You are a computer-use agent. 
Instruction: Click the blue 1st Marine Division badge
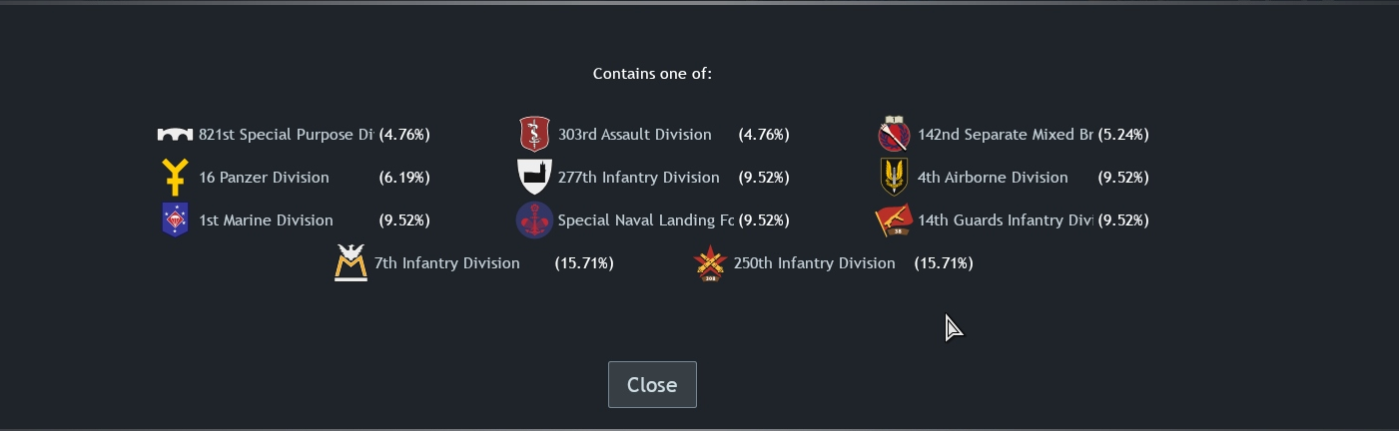tap(175, 220)
